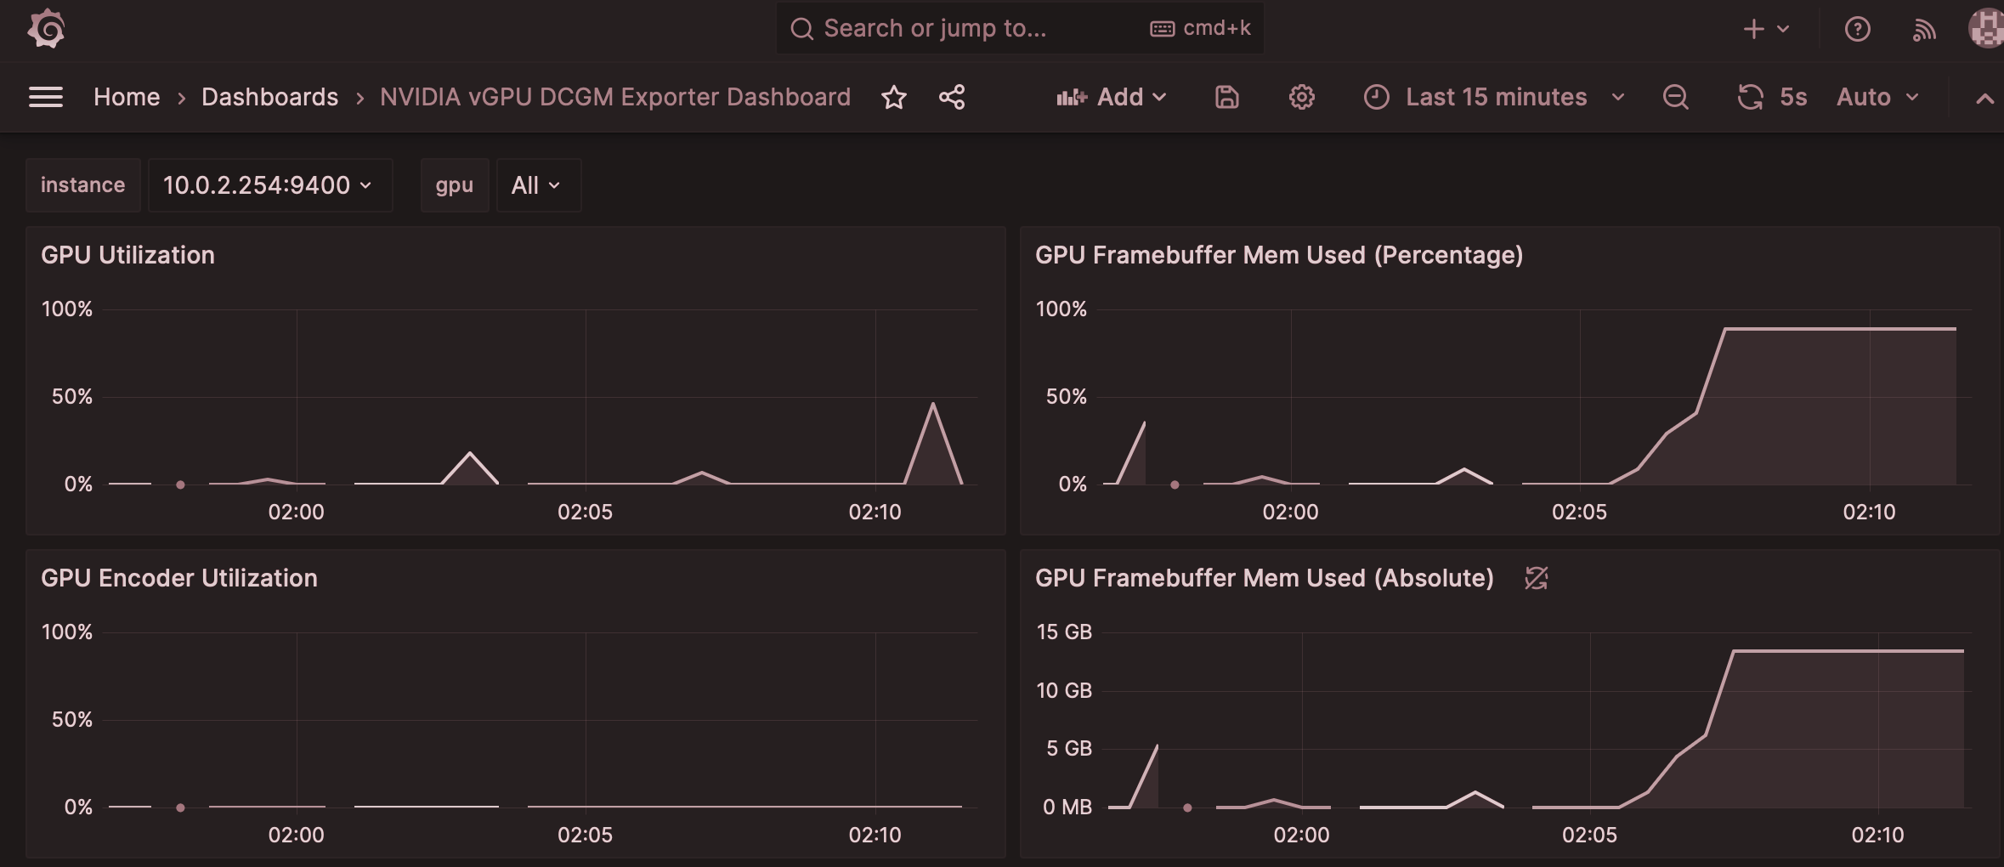
Task: Refresh the dashboard now
Action: 1750,97
